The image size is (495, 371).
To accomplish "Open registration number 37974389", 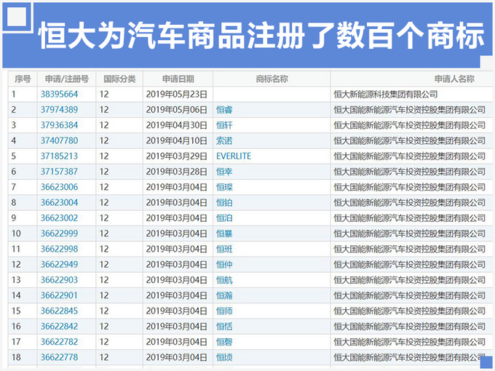I will [x=59, y=109].
